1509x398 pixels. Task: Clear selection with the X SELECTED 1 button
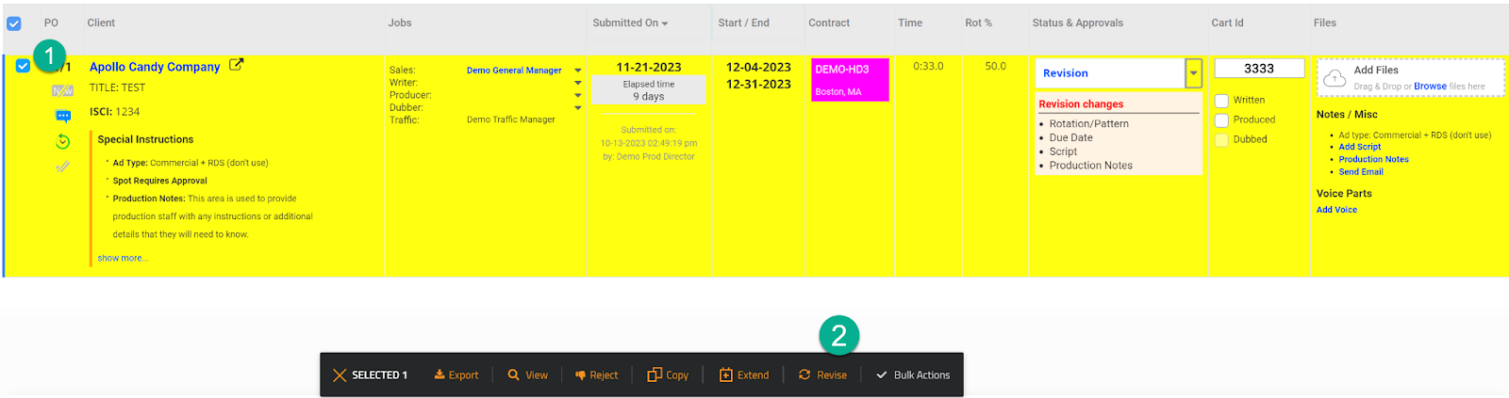(370, 374)
